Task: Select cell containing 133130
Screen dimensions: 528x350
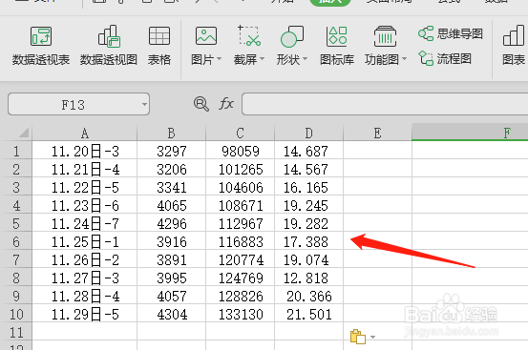Action: coord(240,315)
